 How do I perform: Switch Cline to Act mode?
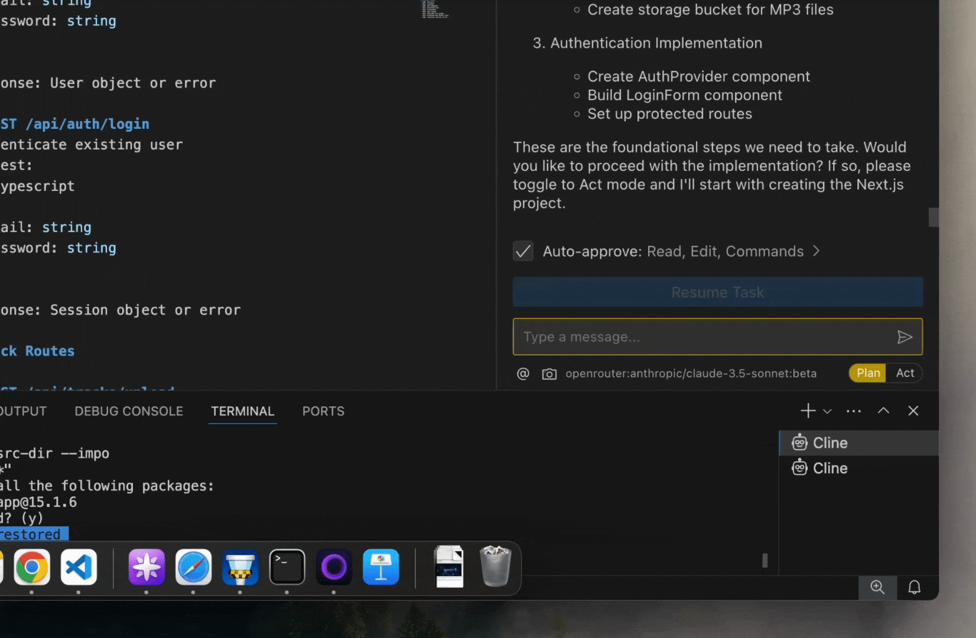(905, 373)
